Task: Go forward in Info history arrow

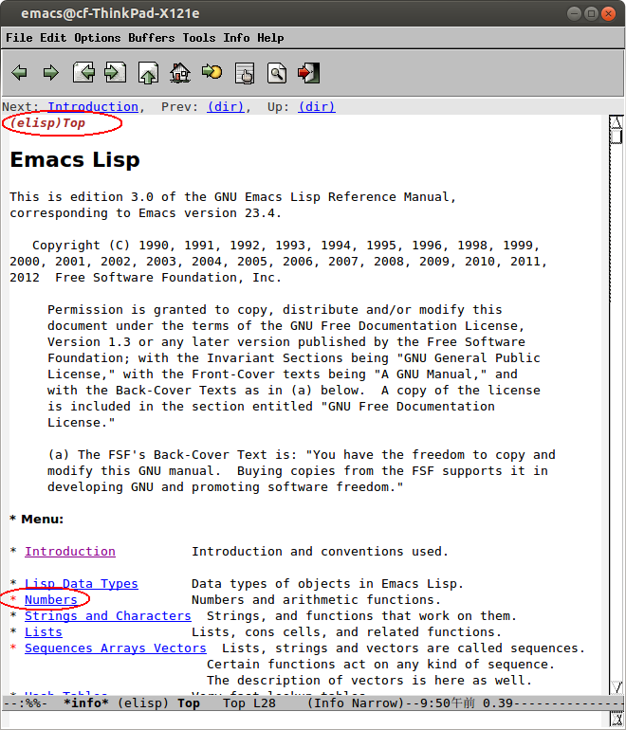Action: [51, 73]
